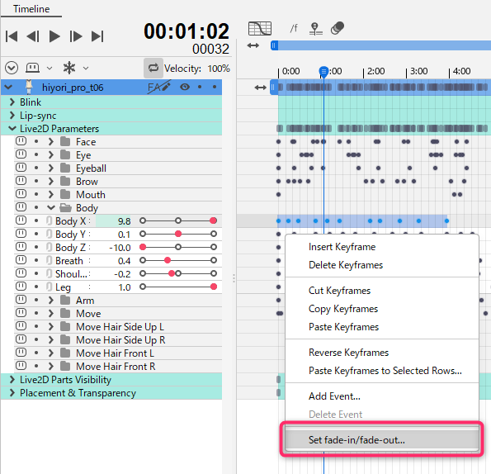The width and height of the screenshot is (491, 474).
Task: Click the /f frame display icon
Action: click(294, 29)
